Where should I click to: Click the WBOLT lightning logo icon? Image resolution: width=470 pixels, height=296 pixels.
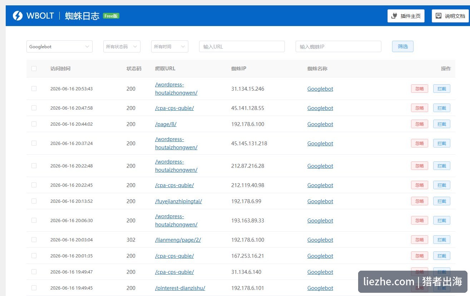tap(18, 16)
